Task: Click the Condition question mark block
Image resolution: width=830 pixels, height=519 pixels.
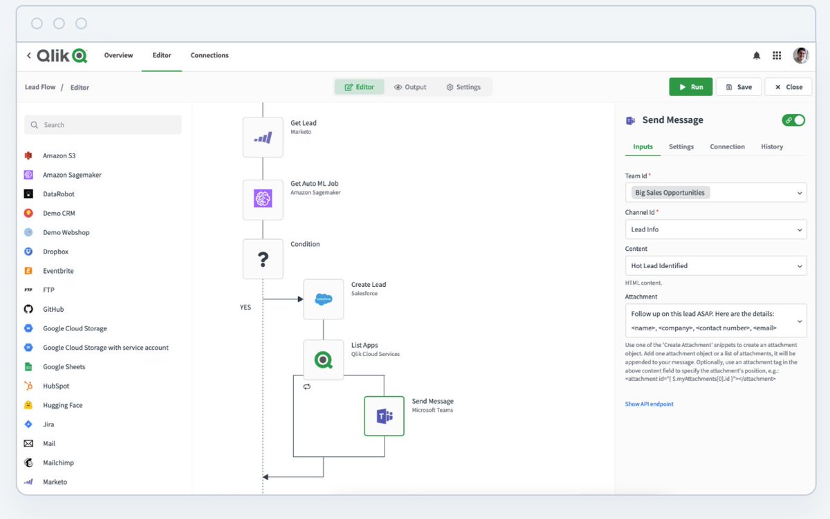Action: coord(263,258)
